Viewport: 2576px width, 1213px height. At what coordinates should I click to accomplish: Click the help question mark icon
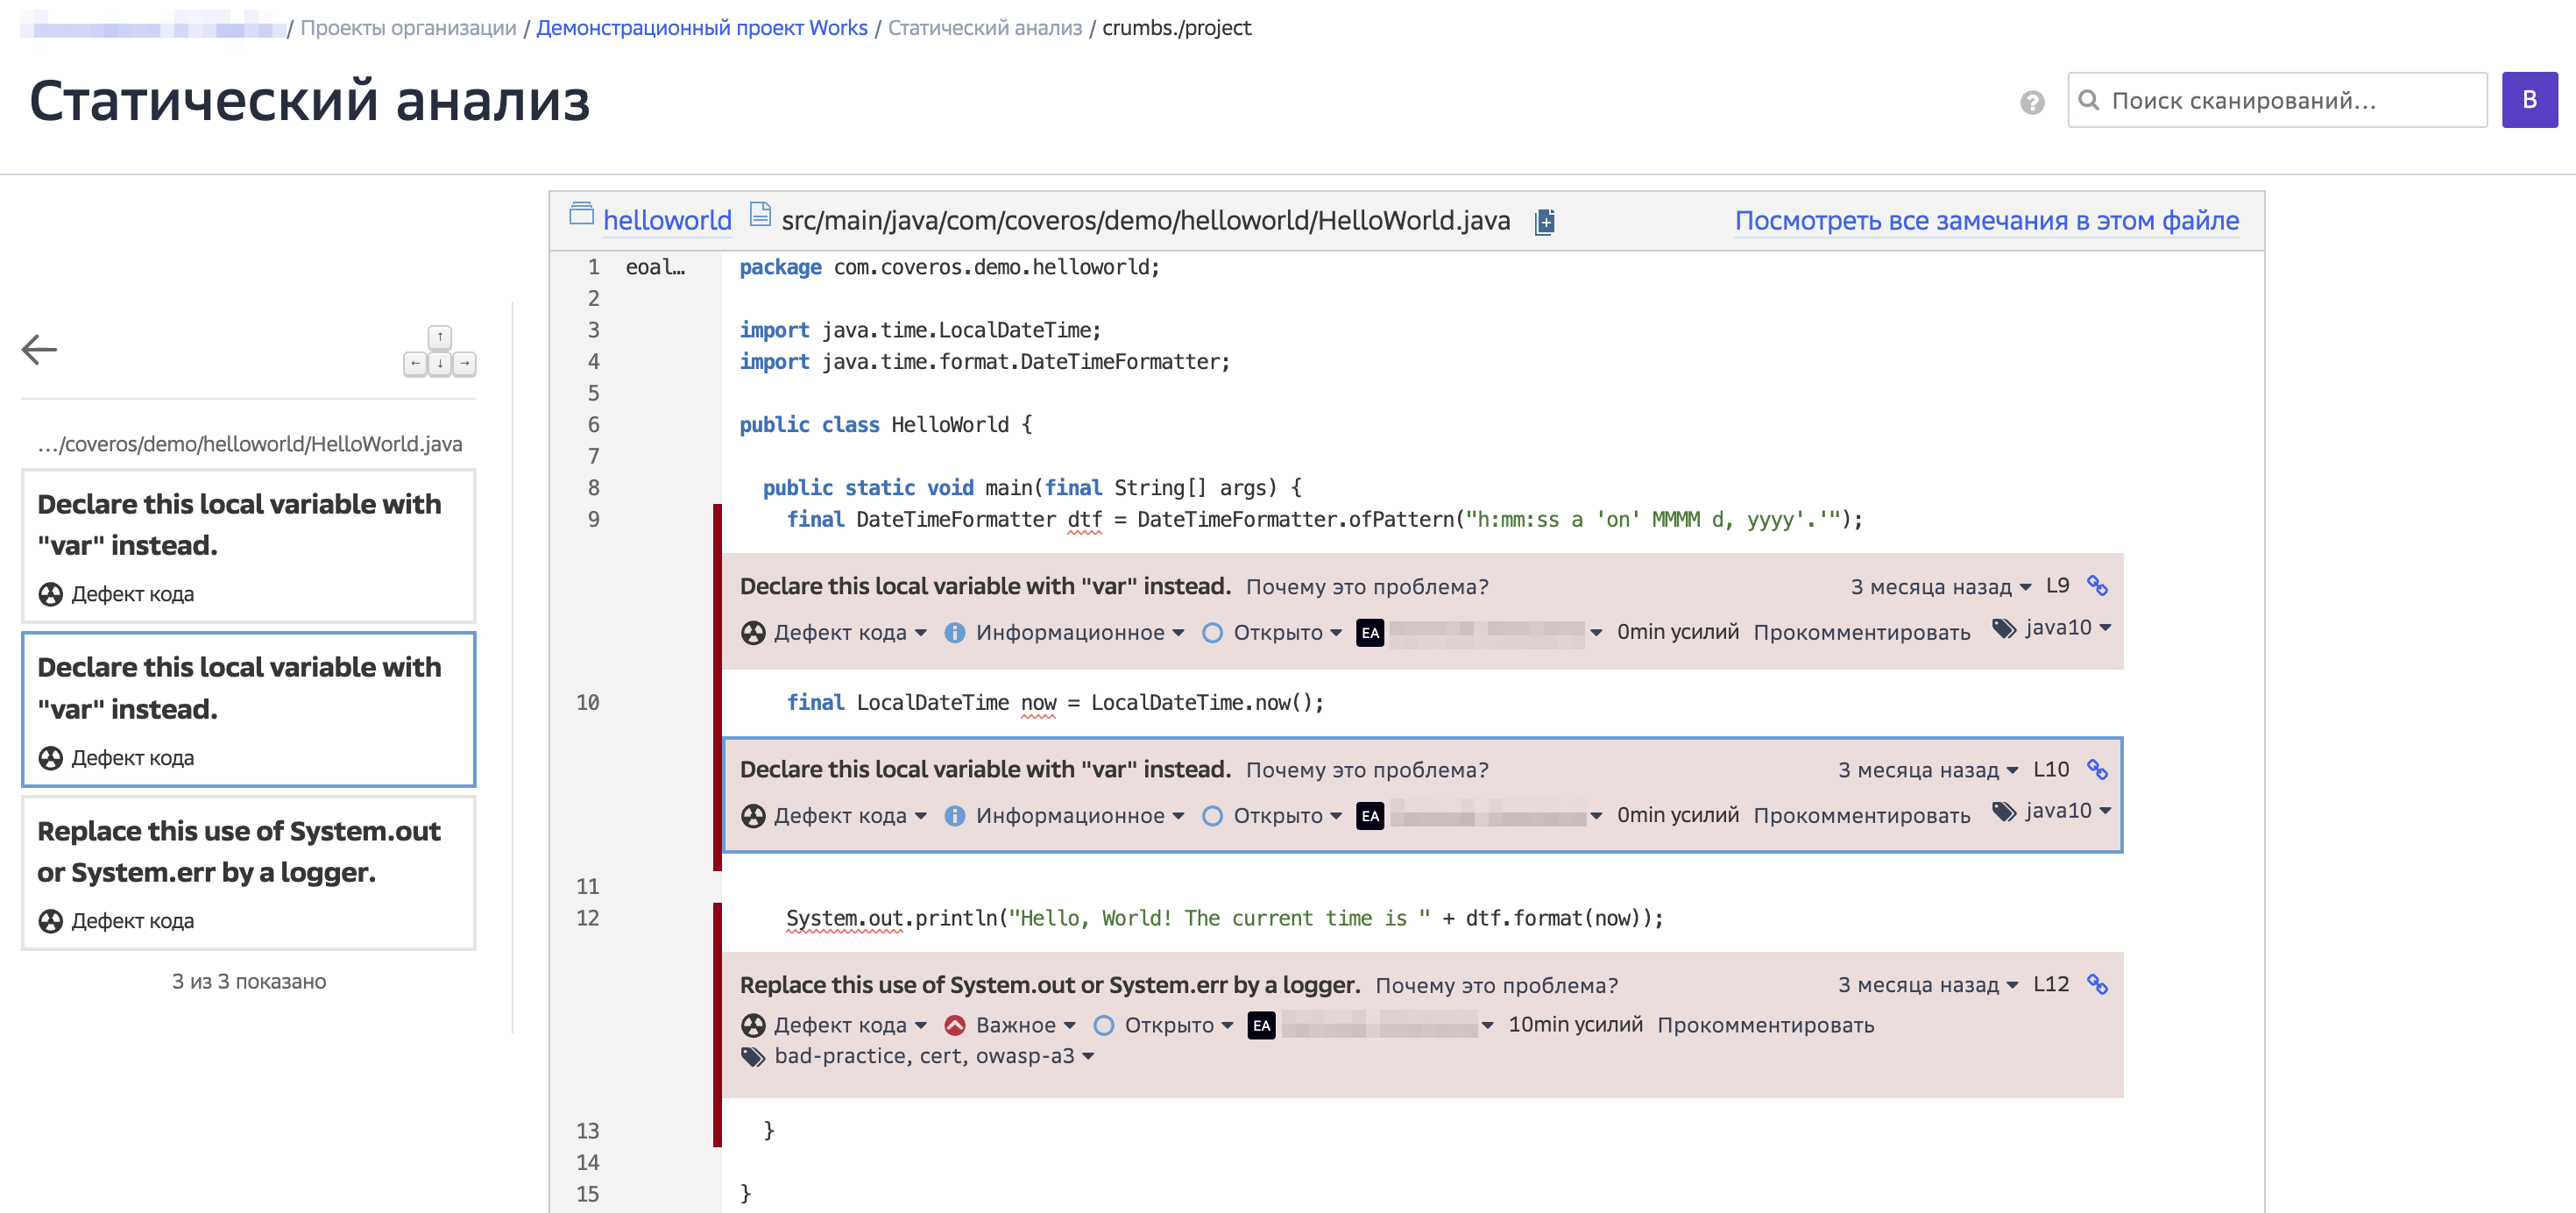click(2031, 102)
